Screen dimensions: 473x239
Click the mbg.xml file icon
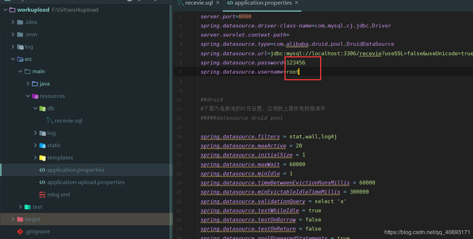(42, 195)
